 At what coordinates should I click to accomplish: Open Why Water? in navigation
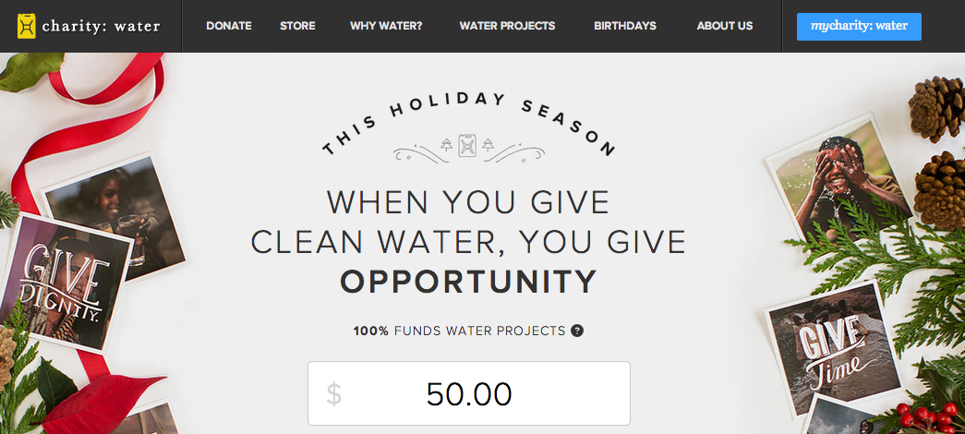[x=386, y=26]
